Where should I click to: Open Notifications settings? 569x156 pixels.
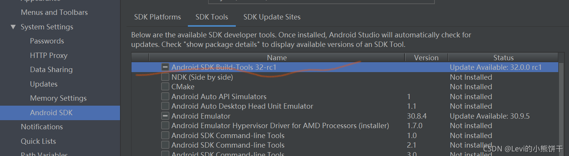[x=42, y=127]
